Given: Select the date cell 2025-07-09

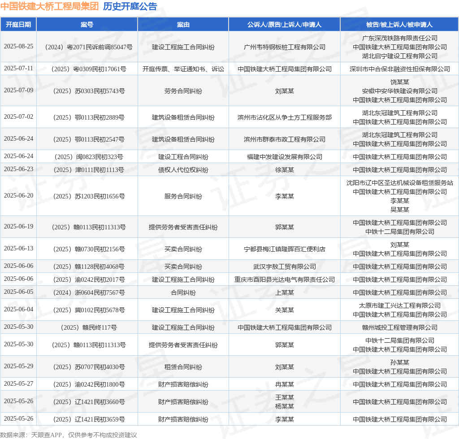Looking at the screenshot, I should click(18, 90).
